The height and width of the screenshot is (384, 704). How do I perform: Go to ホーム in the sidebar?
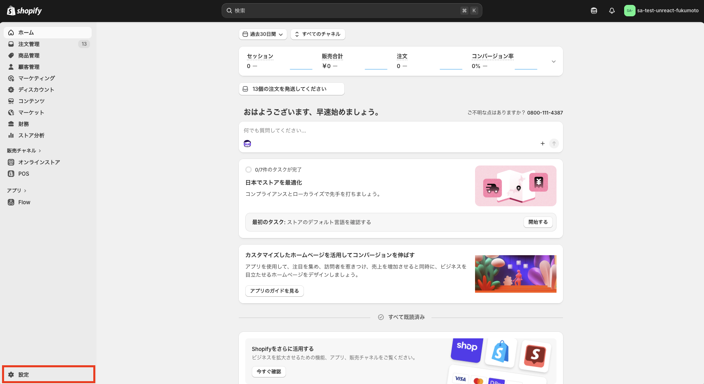pyautogui.click(x=48, y=33)
